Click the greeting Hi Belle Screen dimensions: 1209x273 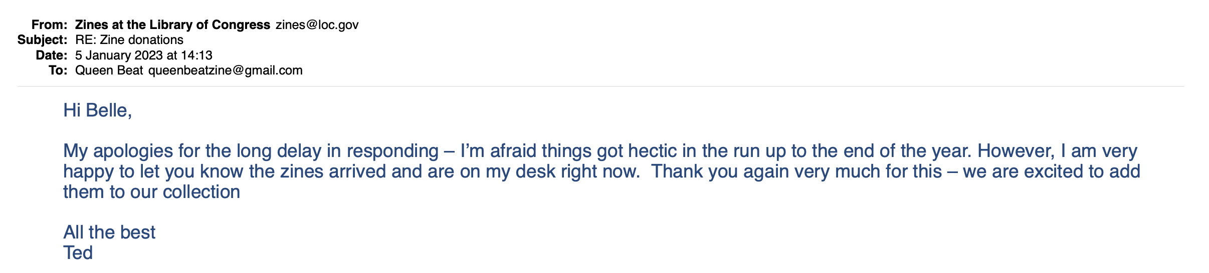point(97,110)
